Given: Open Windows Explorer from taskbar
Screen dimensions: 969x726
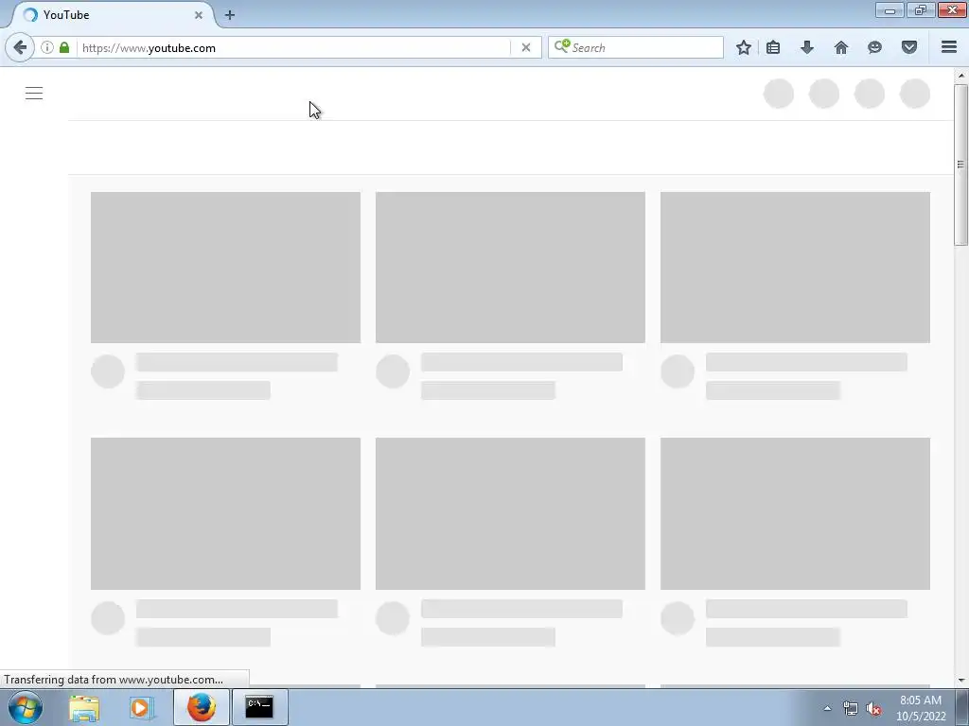Looking at the screenshot, I should tap(84, 707).
